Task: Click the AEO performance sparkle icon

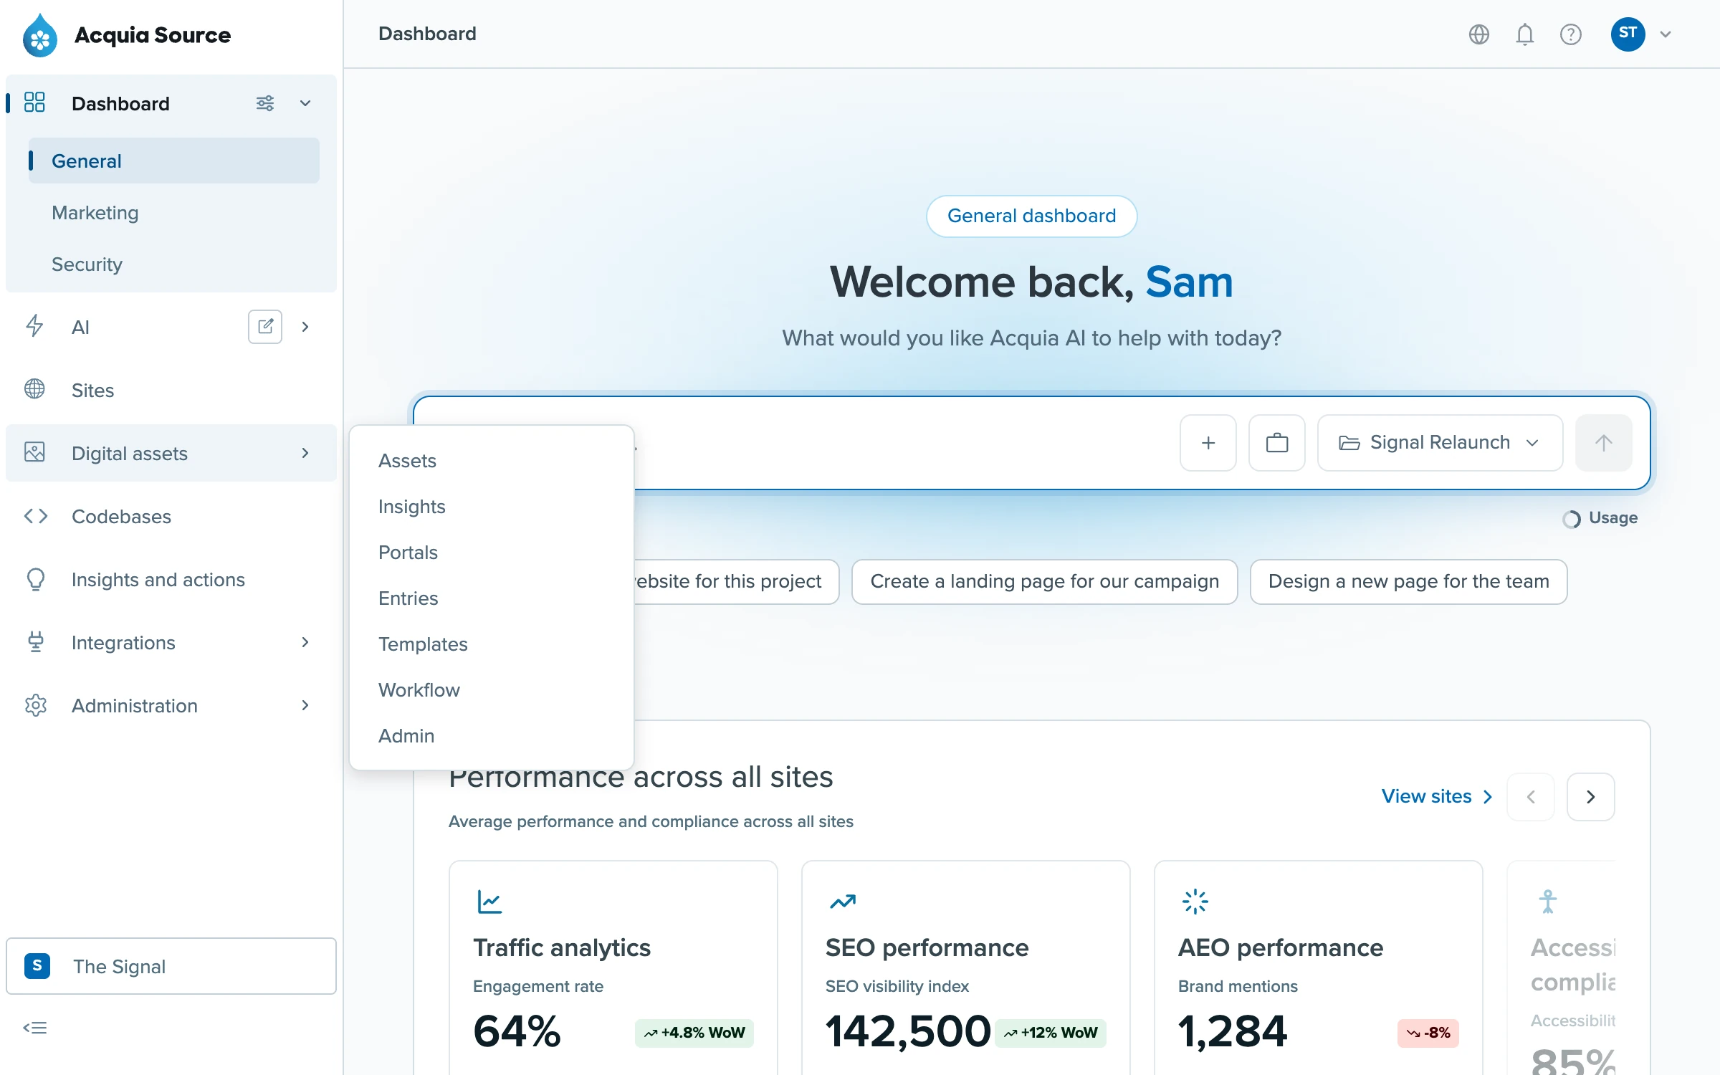Action: click(x=1195, y=901)
